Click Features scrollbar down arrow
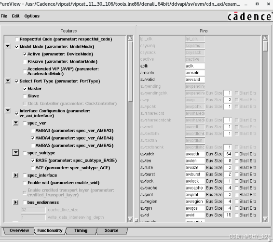Screen dimensions: 273x242 (x=130, y=219)
